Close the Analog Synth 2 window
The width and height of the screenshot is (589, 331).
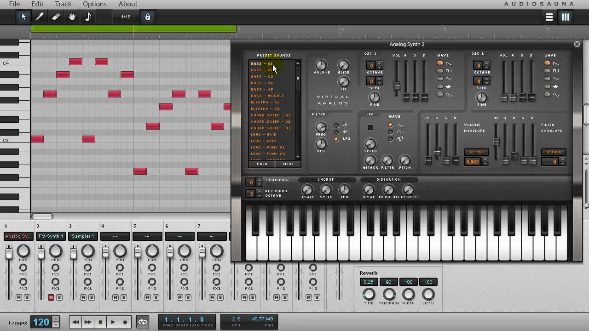click(577, 44)
